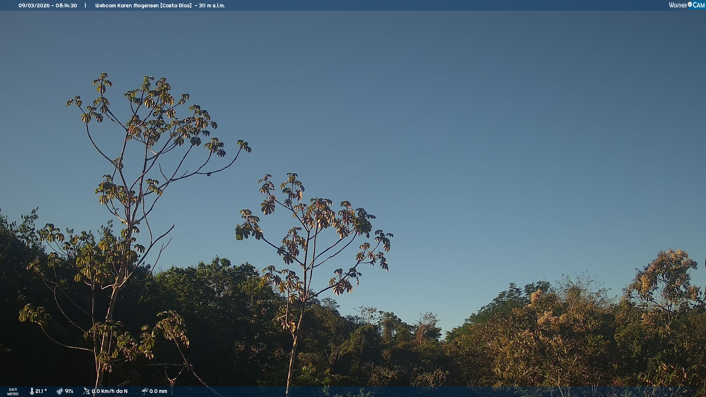Screen dimensions: 706x397
Task: Click the CAM text in the logo
Action: tap(699, 5)
